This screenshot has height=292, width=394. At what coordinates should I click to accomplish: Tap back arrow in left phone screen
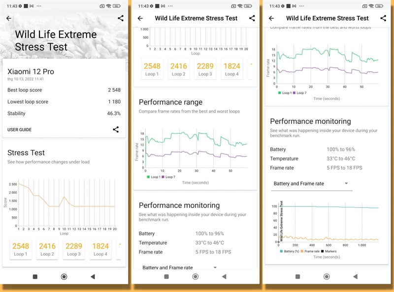point(9,18)
